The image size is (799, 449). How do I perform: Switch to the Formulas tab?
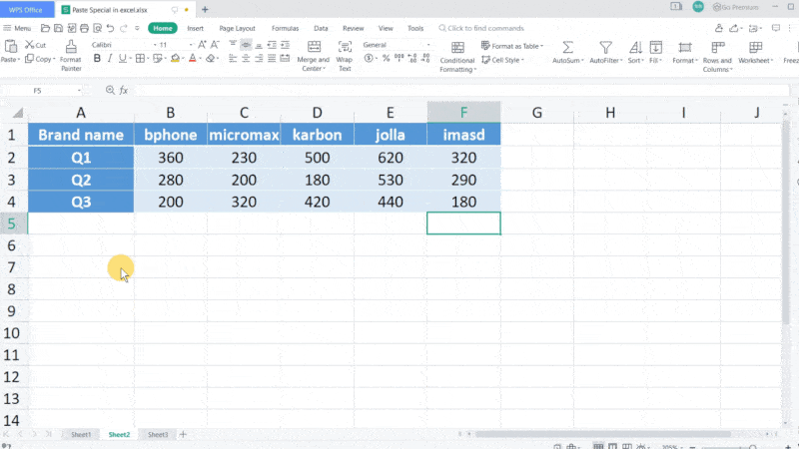pyautogui.click(x=285, y=29)
